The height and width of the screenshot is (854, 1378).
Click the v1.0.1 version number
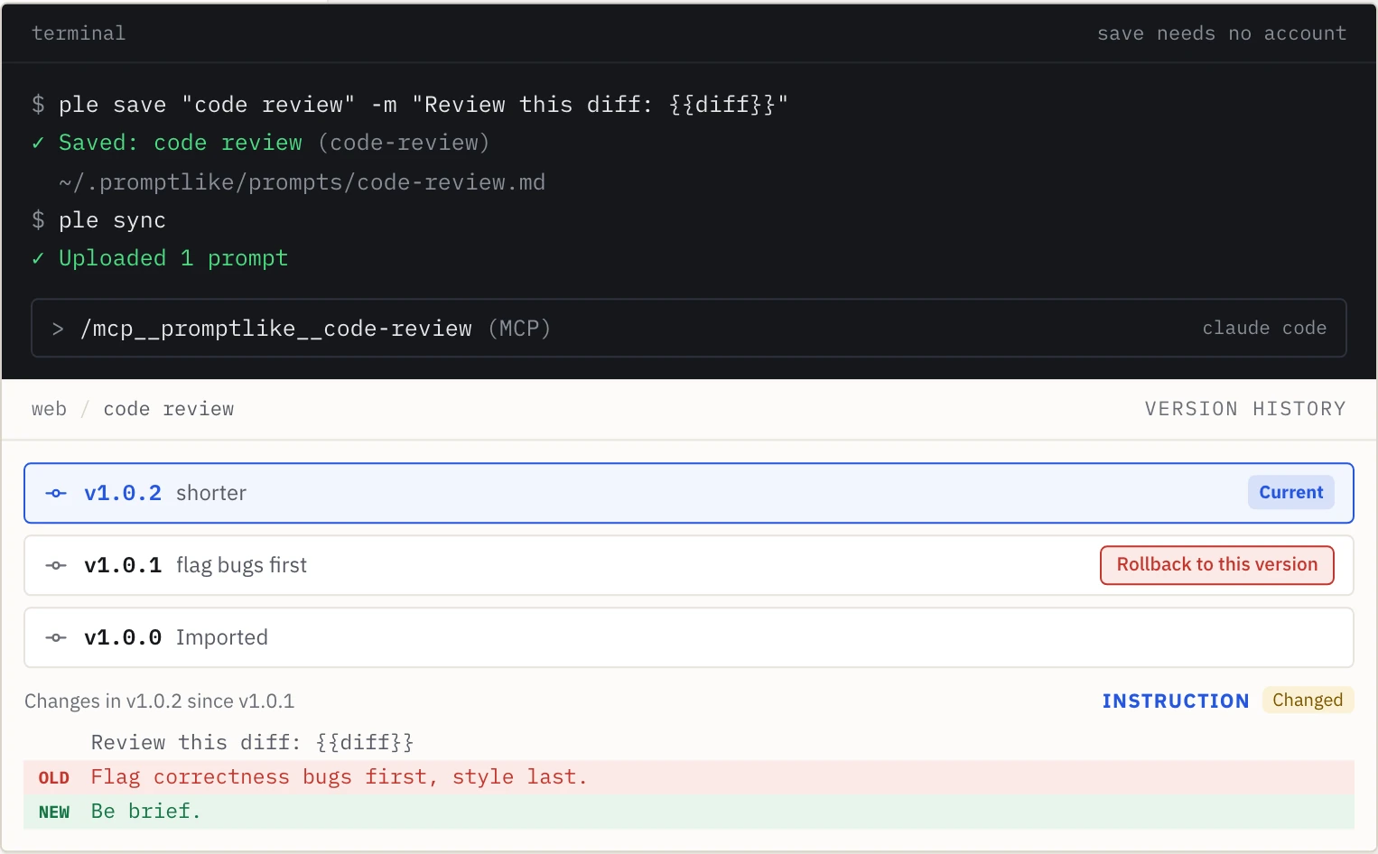[x=123, y=565]
